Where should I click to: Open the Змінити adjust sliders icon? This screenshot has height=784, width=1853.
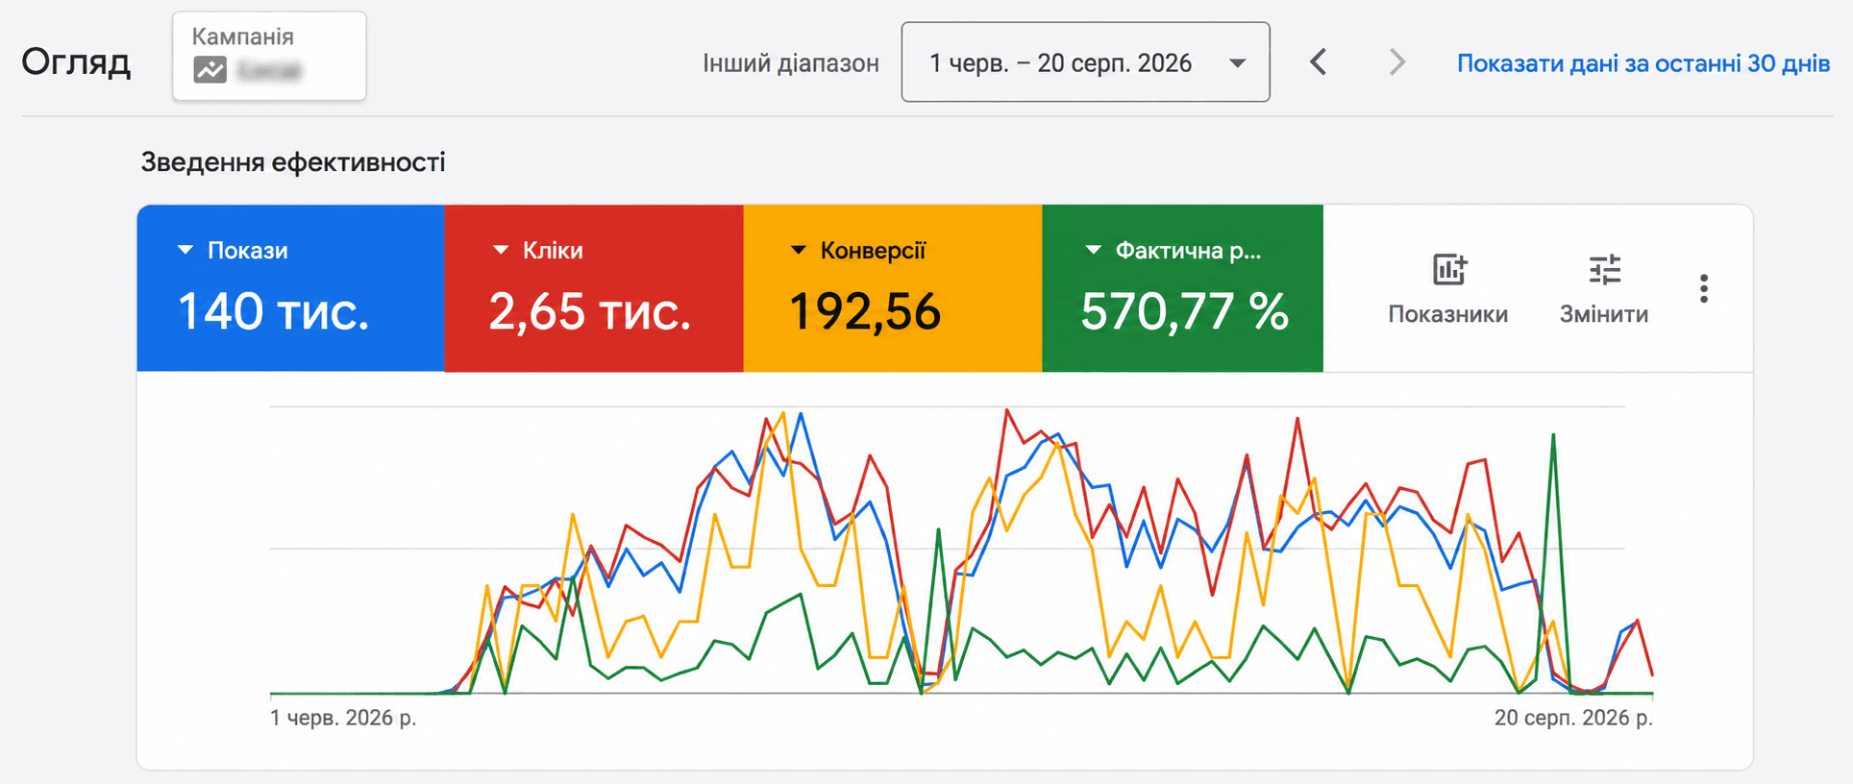(1604, 270)
